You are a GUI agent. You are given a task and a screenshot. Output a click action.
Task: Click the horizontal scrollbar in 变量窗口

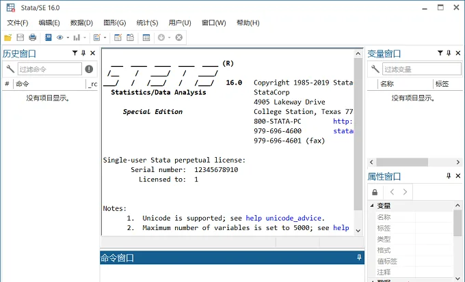click(414, 162)
